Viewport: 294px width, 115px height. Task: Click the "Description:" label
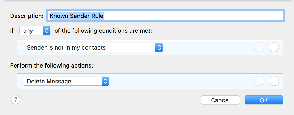[x=27, y=16]
